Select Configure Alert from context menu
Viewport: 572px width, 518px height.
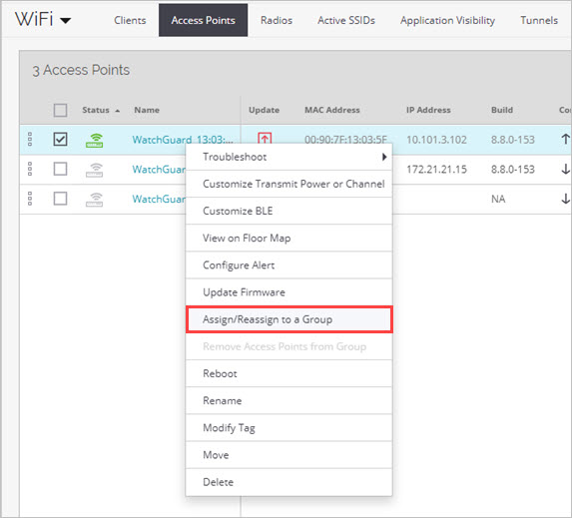288,265
